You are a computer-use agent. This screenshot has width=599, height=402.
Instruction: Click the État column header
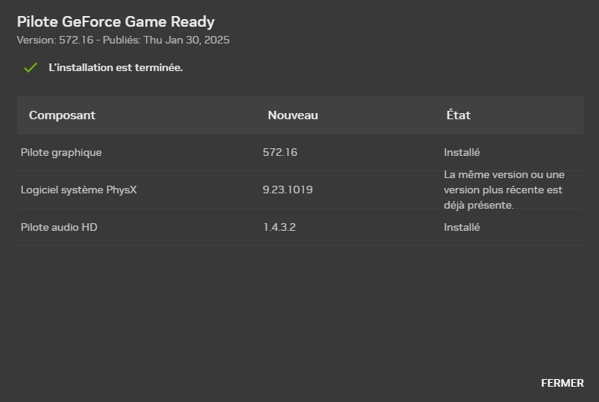[x=458, y=115]
